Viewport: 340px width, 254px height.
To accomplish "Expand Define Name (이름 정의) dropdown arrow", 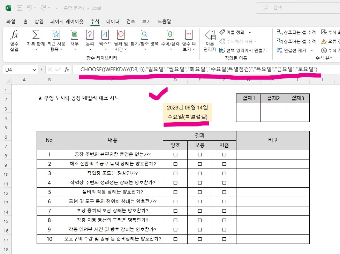I will tap(250, 32).
